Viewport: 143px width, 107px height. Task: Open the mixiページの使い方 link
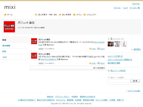click(x=115, y=56)
